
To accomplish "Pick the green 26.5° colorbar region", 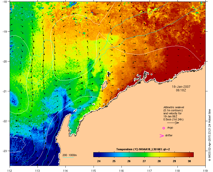I will click(136, 155).
